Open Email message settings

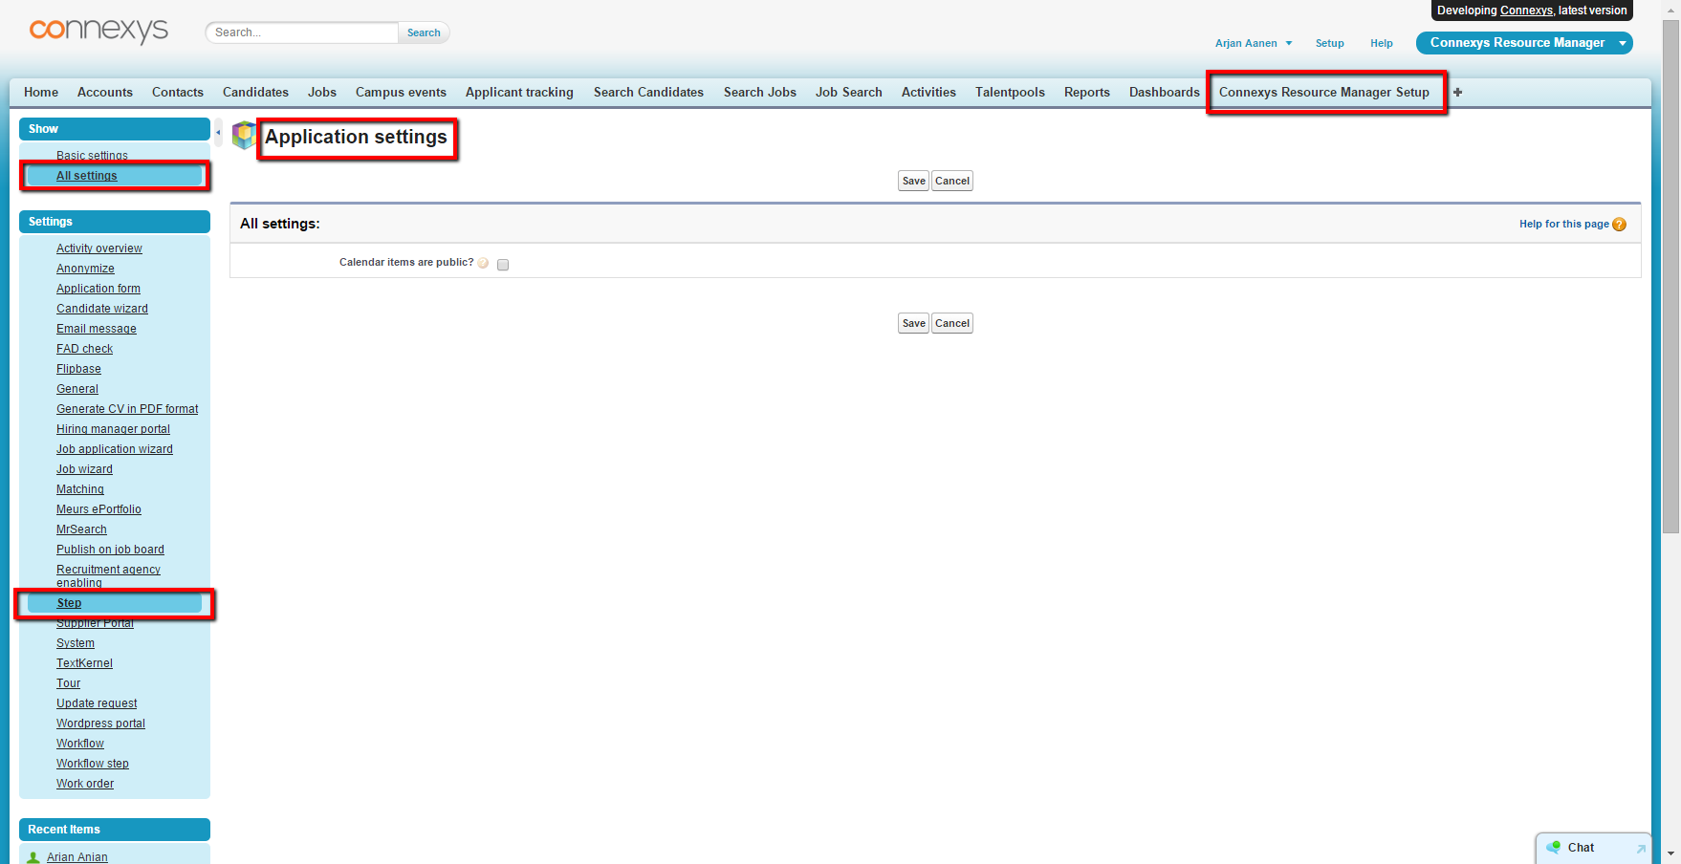[97, 329]
